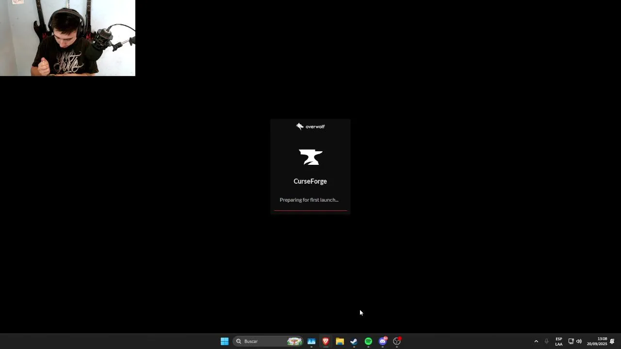621x349 pixels.
Task: Click the microphone tray icon
Action: [546, 341]
